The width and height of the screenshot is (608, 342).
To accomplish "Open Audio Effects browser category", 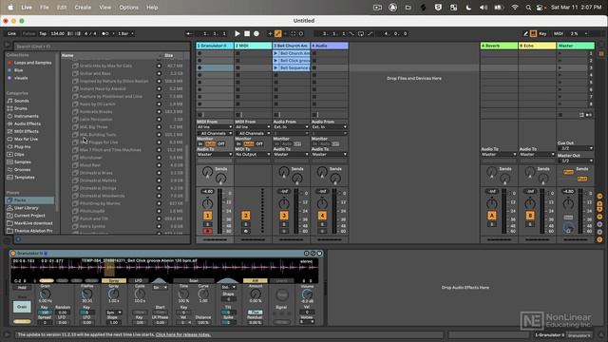I will point(28,123).
